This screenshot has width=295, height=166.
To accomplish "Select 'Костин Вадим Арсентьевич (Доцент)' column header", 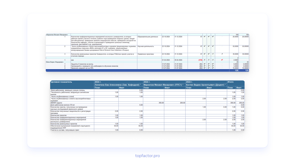I will point(206,85).
